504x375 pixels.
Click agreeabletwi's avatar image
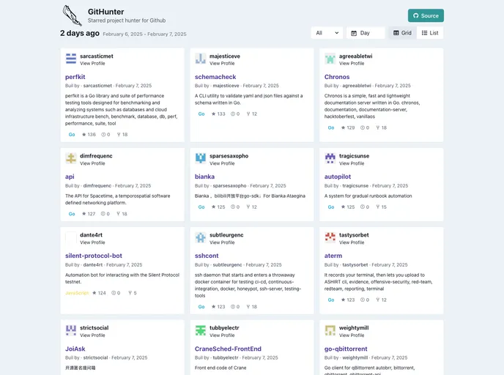330,59
